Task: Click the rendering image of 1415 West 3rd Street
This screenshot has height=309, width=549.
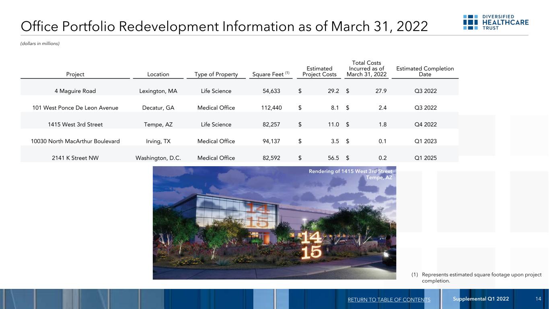Action: coord(274,222)
